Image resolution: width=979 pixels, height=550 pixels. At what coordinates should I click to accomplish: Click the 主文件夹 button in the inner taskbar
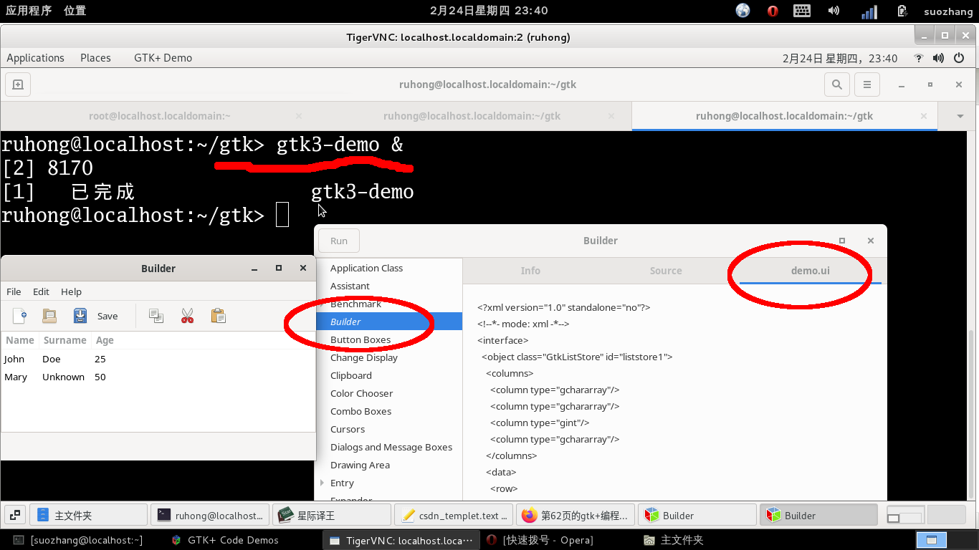pyautogui.click(x=88, y=515)
